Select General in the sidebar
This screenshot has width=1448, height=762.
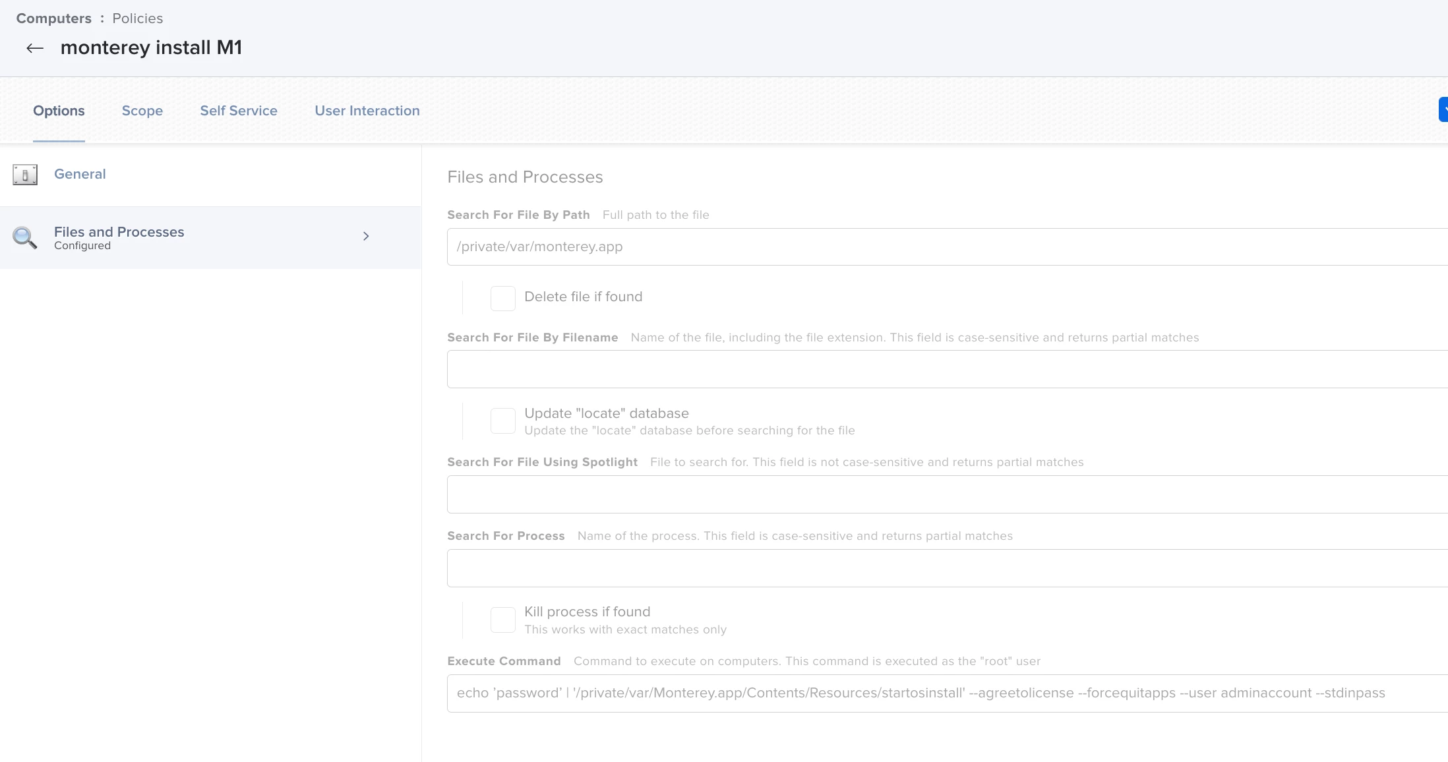click(210, 175)
